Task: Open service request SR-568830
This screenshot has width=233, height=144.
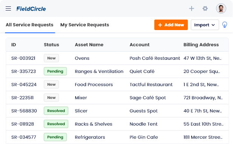Action: pos(24,111)
